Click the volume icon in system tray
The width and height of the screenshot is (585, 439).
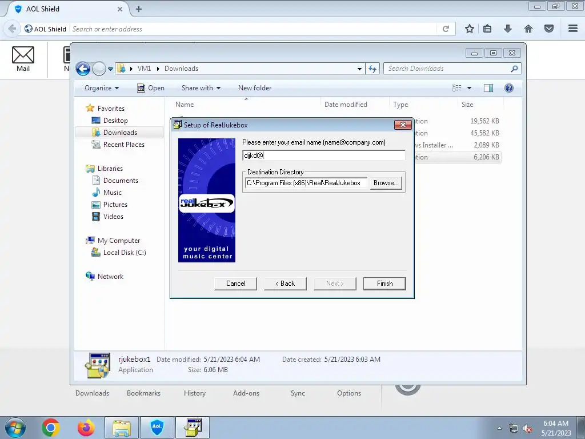[x=527, y=429]
